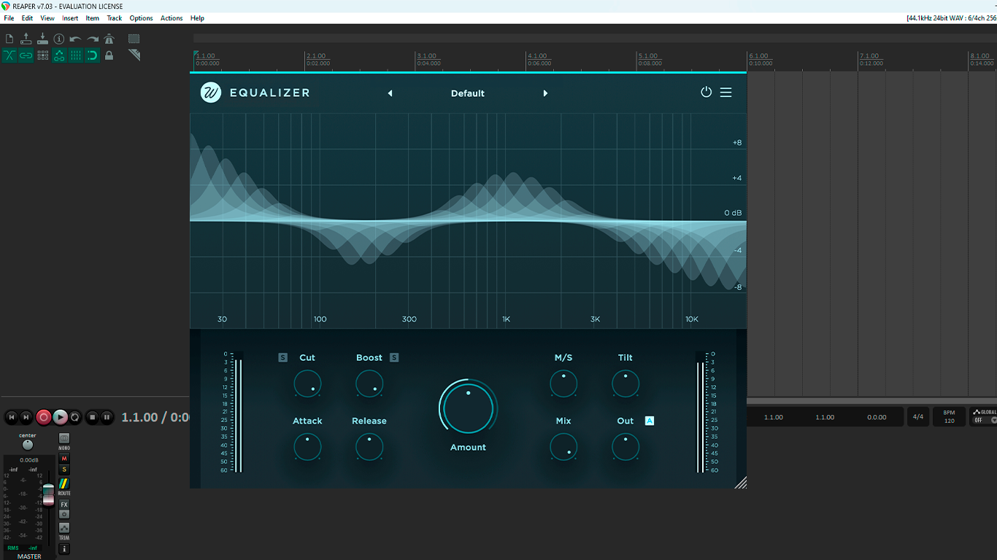Toggle the Equalizer plugin power button

coord(706,93)
